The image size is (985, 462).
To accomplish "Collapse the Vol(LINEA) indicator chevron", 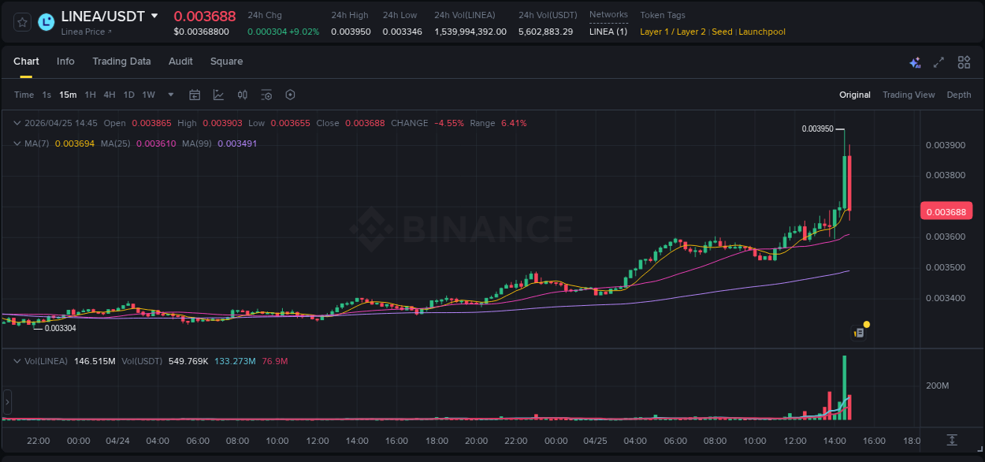I will 17,361.
